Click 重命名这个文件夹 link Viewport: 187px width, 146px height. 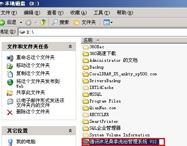point(35,57)
